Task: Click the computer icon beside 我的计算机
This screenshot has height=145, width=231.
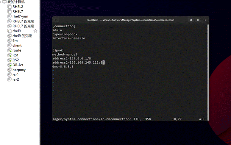Action: (5, 2)
